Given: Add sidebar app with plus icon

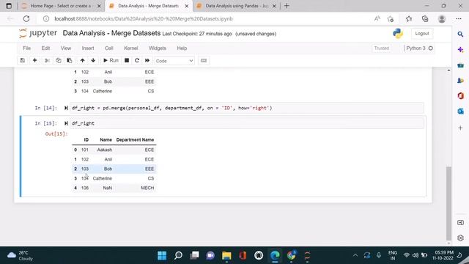Looking at the screenshot, I should (x=460, y=128).
